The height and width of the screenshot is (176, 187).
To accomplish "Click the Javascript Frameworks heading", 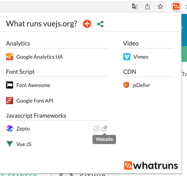I will tap(36, 116).
